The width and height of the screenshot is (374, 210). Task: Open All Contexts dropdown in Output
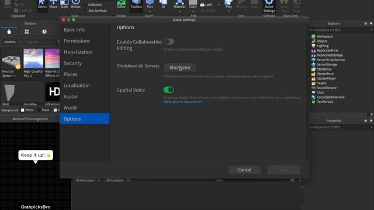click(118, 180)
